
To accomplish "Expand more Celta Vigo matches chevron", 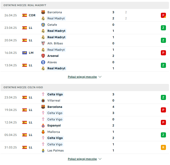I will tap(100, 159).
